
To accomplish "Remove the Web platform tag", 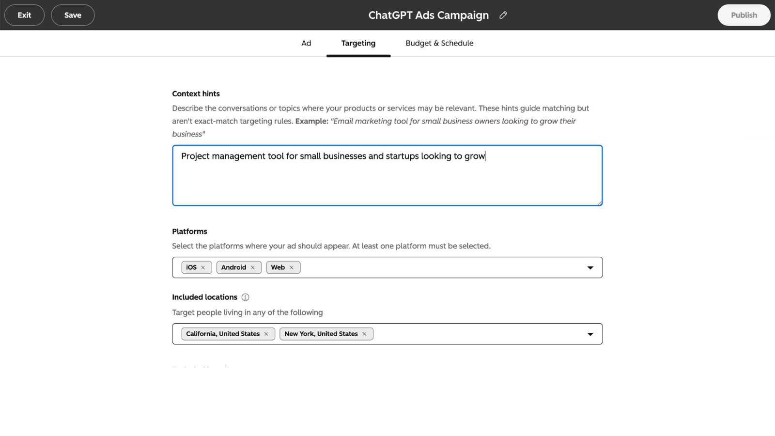I will tap(292, 267).
